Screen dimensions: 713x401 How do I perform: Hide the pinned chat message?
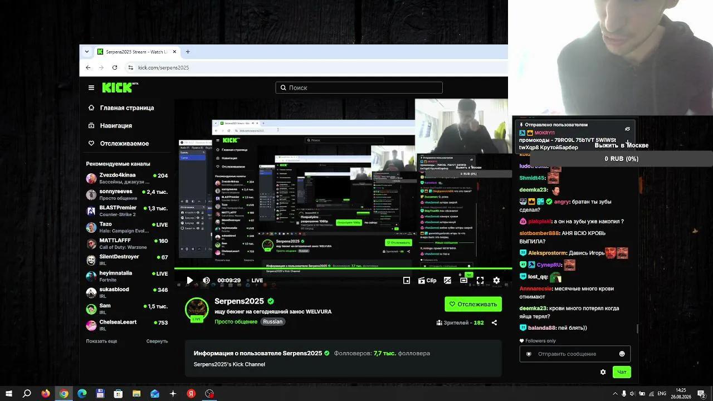627,129
